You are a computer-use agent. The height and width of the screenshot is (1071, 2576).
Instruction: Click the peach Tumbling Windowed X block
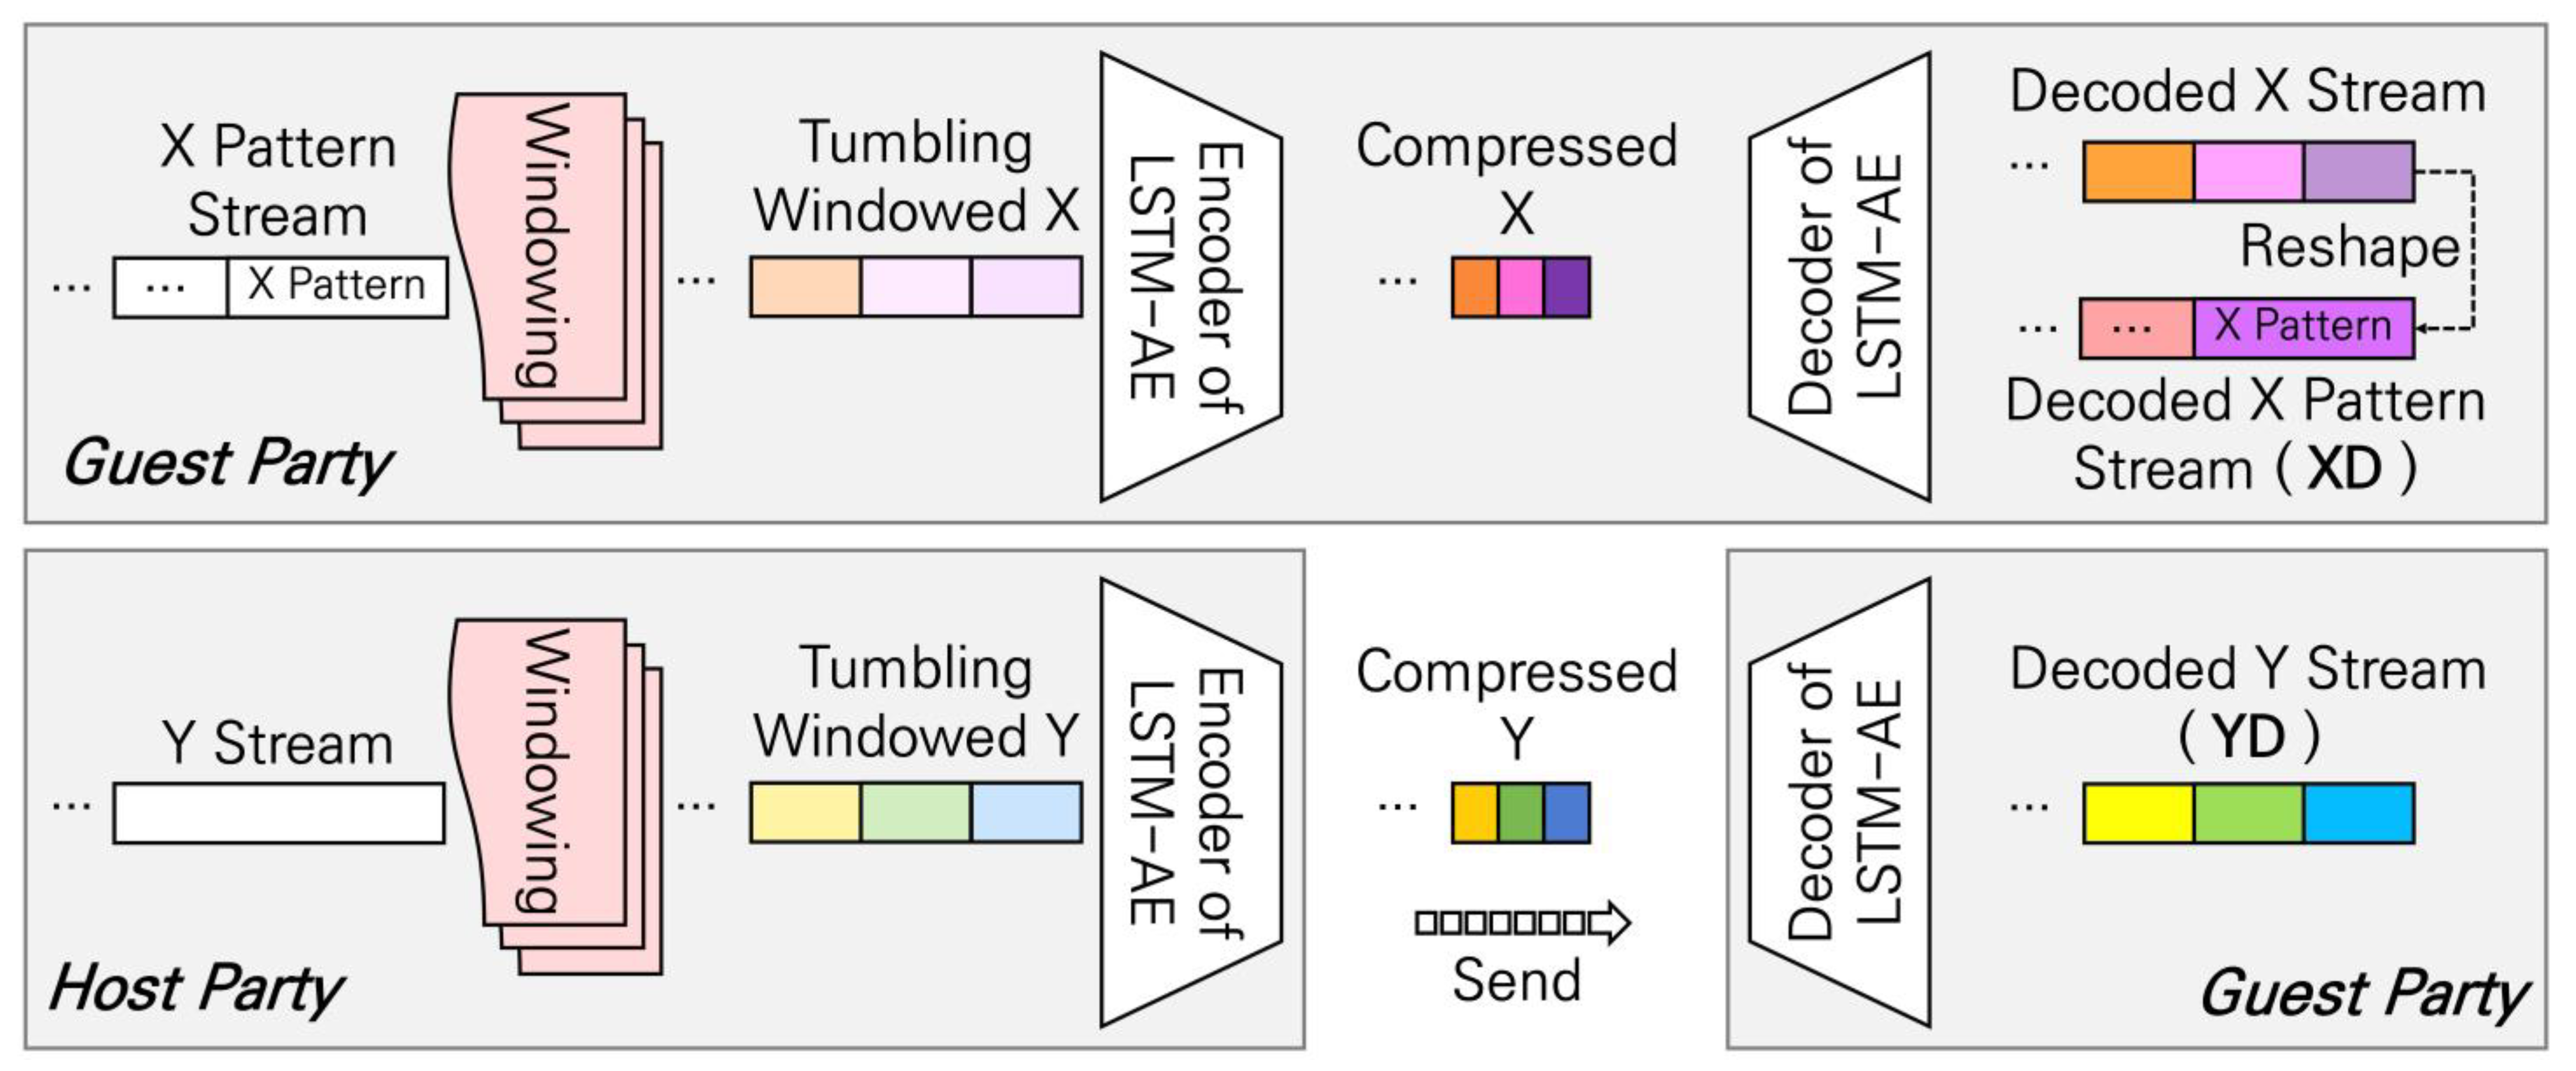[805, 287]
